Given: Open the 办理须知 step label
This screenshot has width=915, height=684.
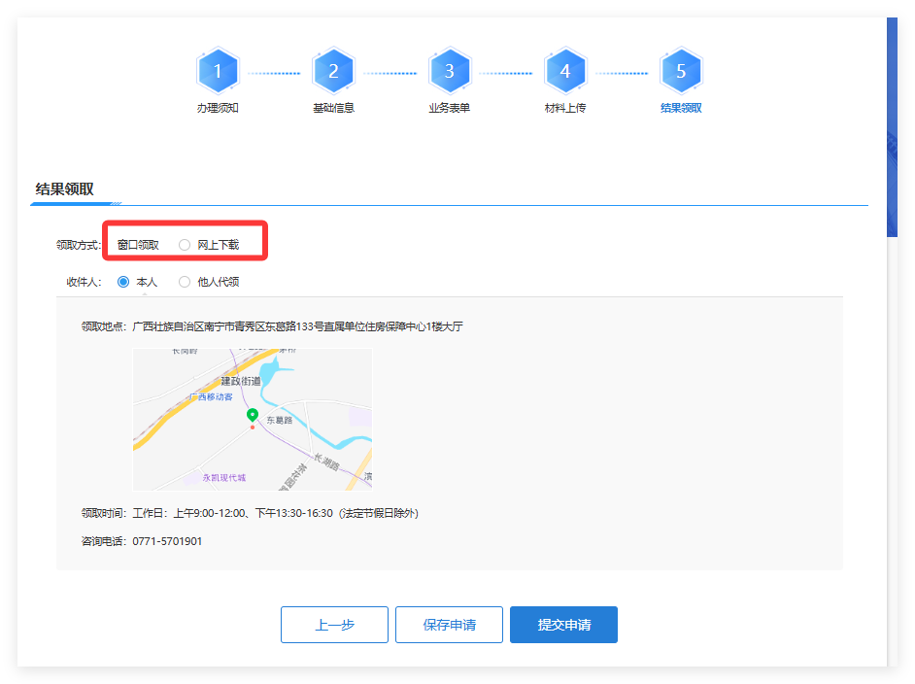Looking at the screenshot, I should [x=218, y=108].
